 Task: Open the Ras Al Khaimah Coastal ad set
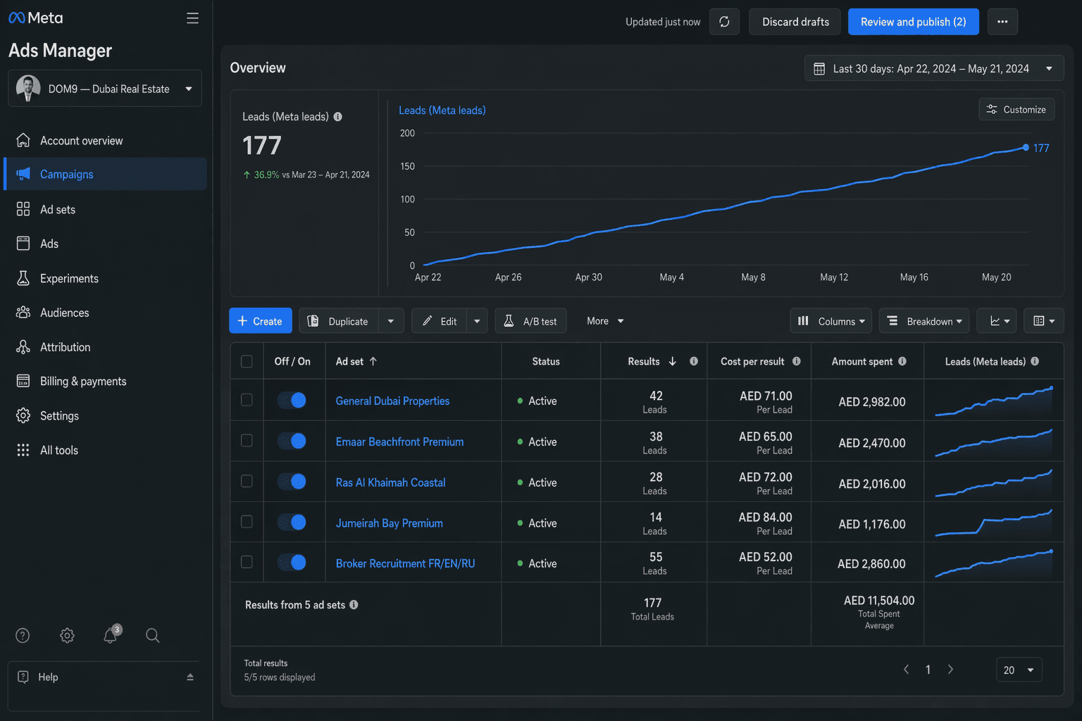[390, 482]
